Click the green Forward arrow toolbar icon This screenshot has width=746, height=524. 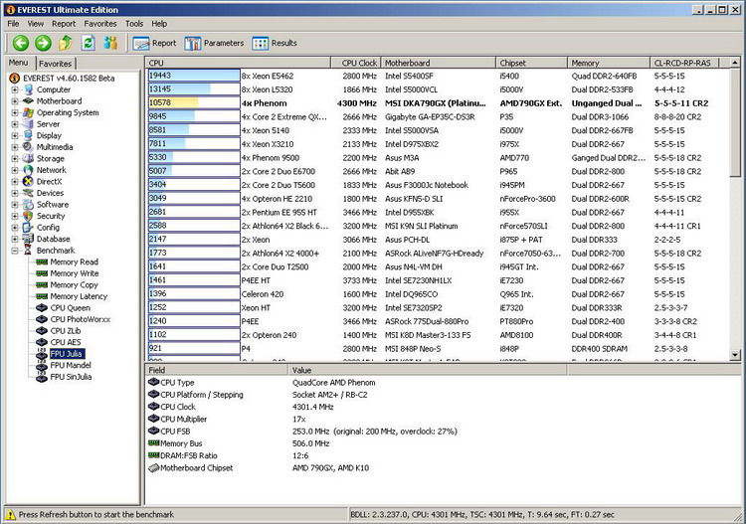click(43, 43)
